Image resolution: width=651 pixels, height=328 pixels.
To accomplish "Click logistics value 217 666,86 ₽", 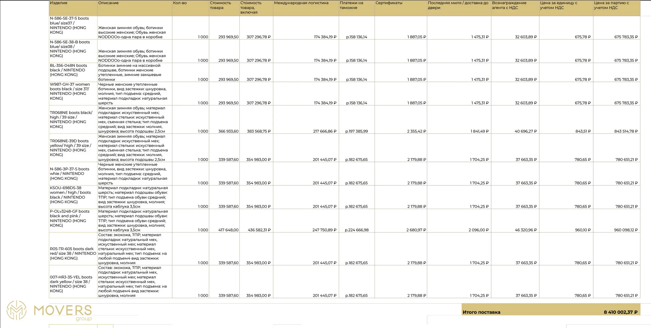I will pyautogui.click(x=324, y=131).
